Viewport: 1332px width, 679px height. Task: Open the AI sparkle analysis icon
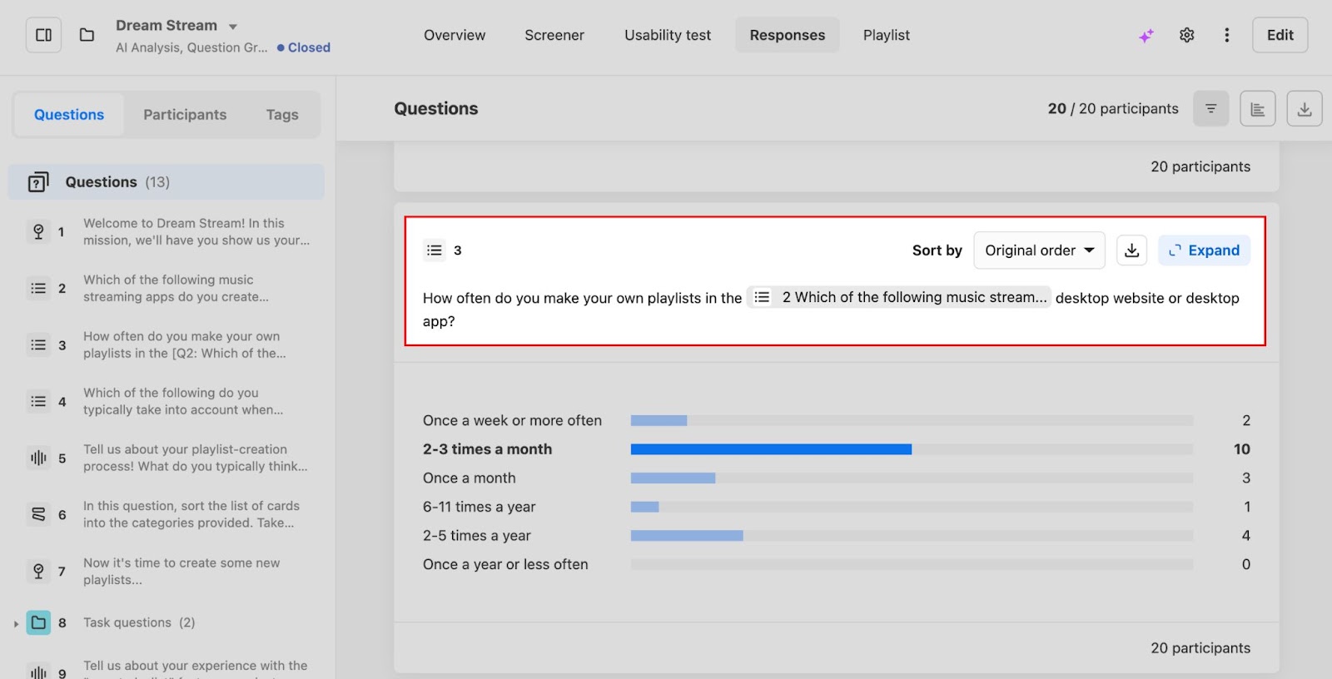tap(1146, 36)
